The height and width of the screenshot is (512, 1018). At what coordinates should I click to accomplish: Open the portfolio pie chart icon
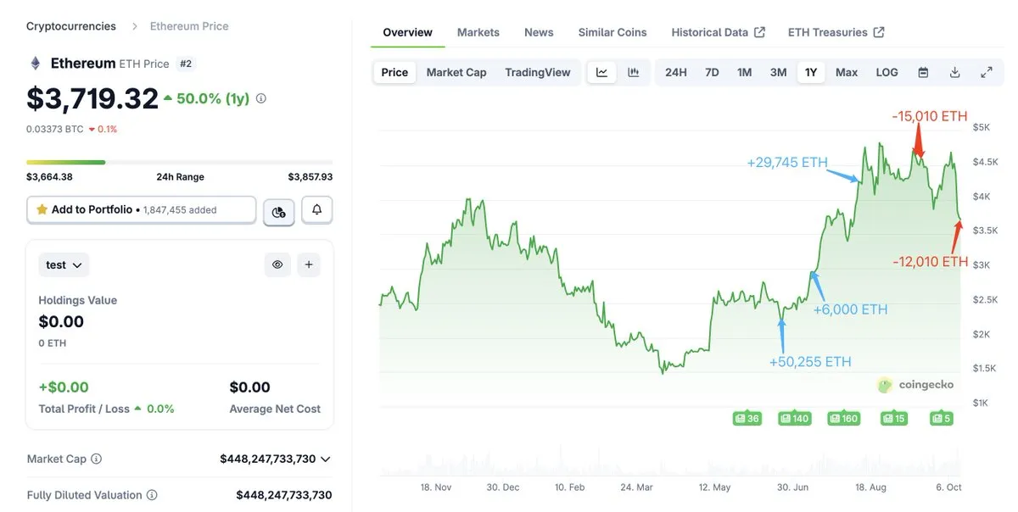coord(279,211)
